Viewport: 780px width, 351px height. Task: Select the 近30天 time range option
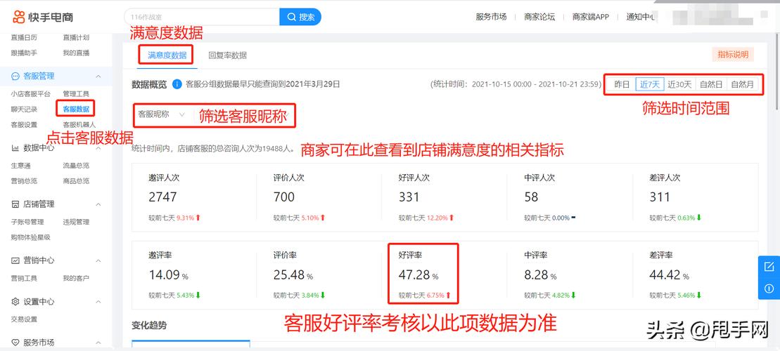click(679, 84)
